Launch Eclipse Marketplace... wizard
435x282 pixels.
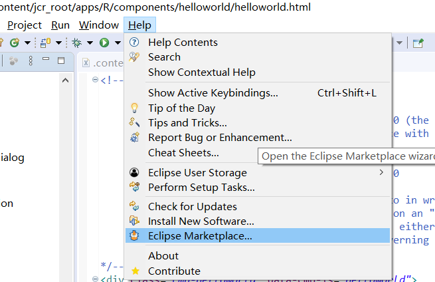258,236
